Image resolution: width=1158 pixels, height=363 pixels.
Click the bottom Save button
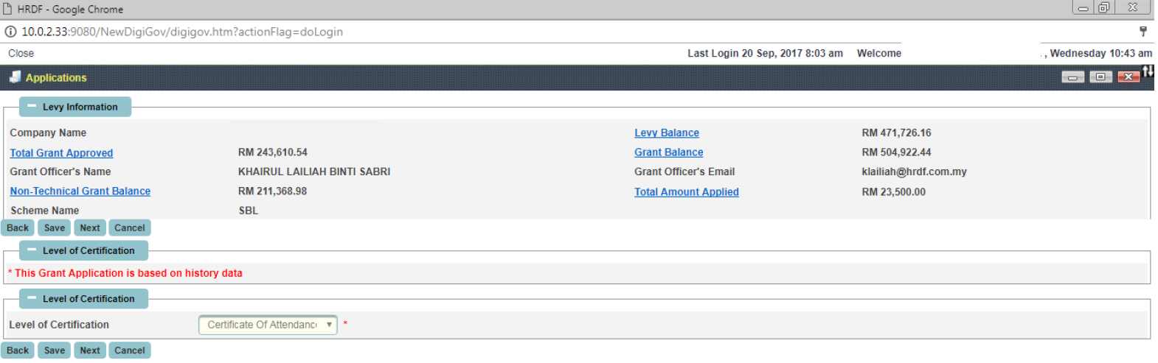click(x=55, y=350)
